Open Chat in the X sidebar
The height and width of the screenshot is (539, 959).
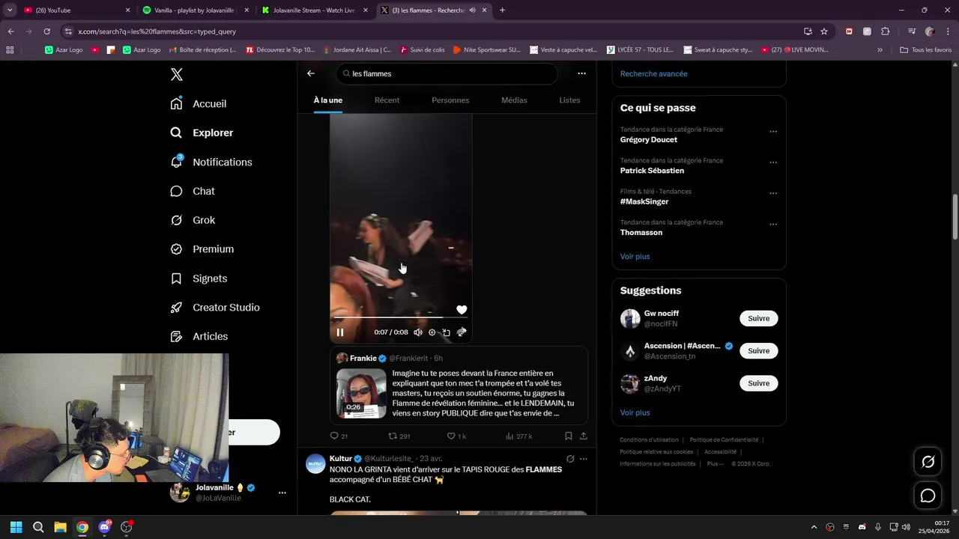tap(193, 191)
